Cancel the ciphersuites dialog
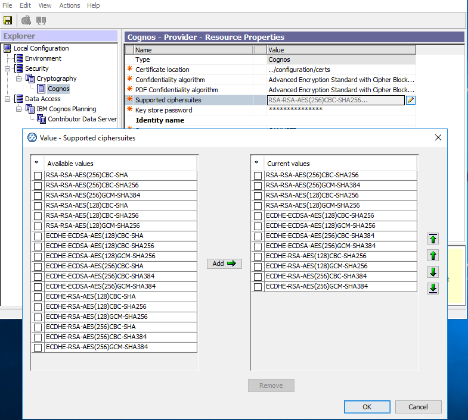 [418, 407]
